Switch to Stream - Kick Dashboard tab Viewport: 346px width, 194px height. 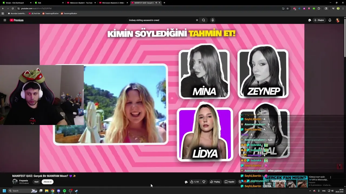pyautogui.click(x=16, y=3)
